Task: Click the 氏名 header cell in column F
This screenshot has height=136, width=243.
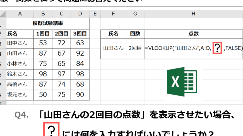Action: pos(113,34)
